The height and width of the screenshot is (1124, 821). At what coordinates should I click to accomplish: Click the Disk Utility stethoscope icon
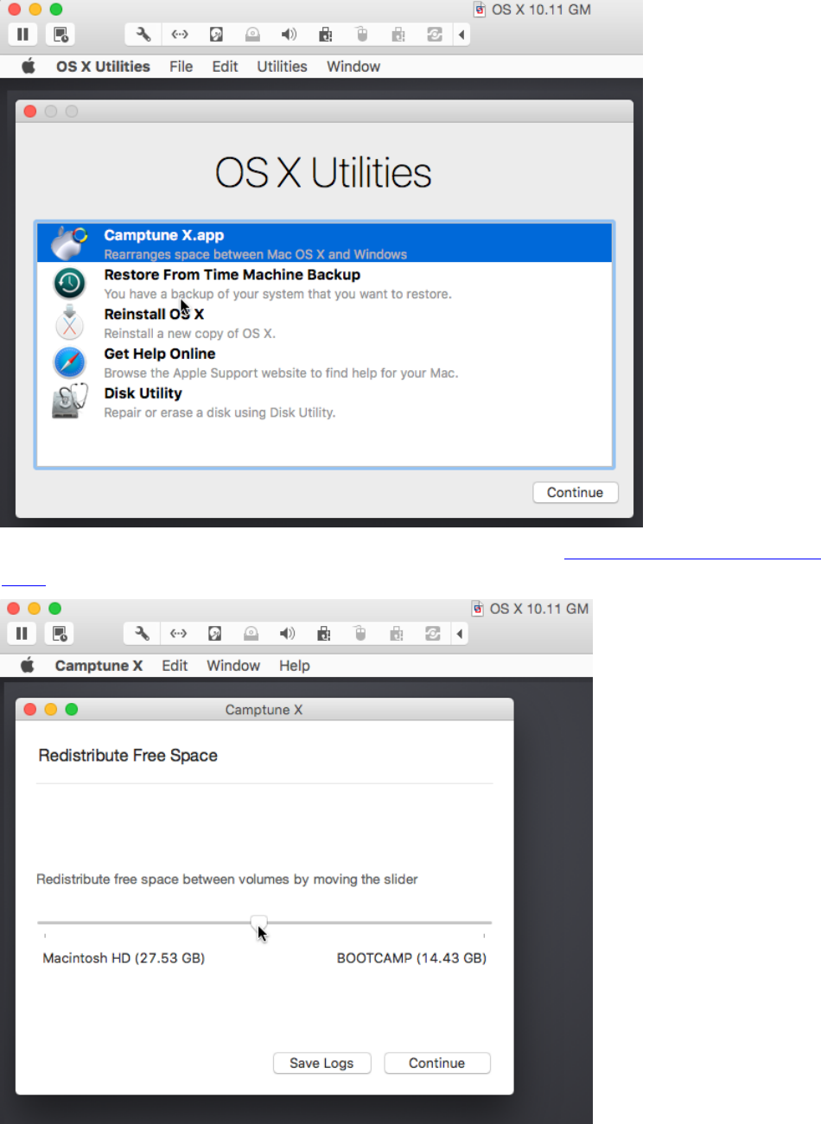69,402
